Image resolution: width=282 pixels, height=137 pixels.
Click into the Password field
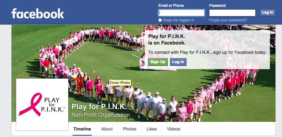click(x=232, y=13)
